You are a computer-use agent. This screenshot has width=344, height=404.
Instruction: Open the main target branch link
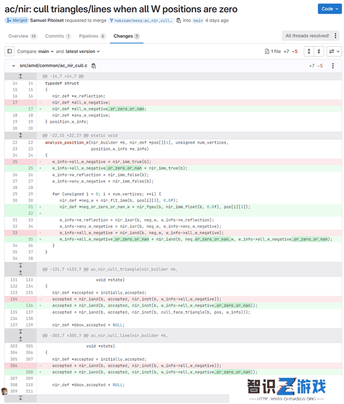[198, 20]
